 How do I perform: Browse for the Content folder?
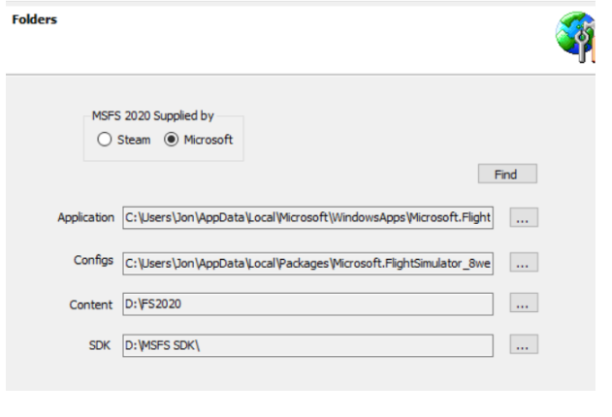click(524, 303)
